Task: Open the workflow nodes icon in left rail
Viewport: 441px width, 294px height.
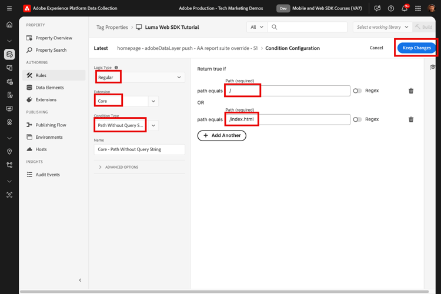Action: 9,165
